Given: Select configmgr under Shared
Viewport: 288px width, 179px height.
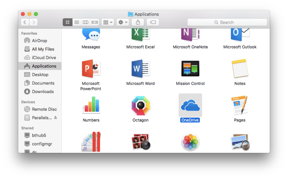Looking at the screenshot, I should [40, 144].
